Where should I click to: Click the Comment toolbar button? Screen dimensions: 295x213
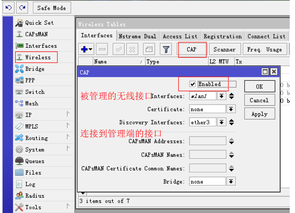pyautogui.click(x=149, y=49)
